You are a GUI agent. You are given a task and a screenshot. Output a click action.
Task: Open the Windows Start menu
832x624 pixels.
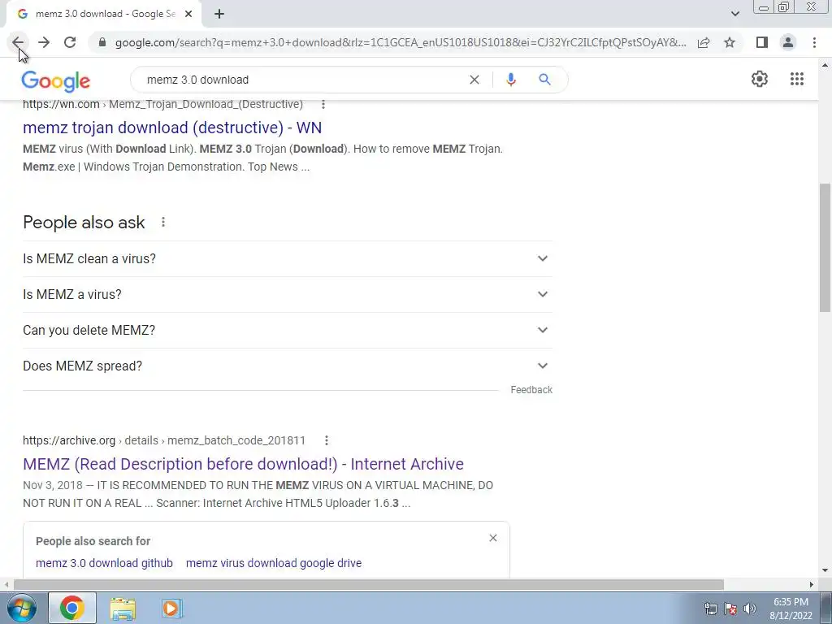pyautogui.click(x=21, y=608)
